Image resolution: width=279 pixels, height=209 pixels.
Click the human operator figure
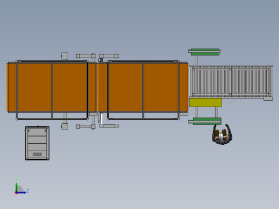222,135
